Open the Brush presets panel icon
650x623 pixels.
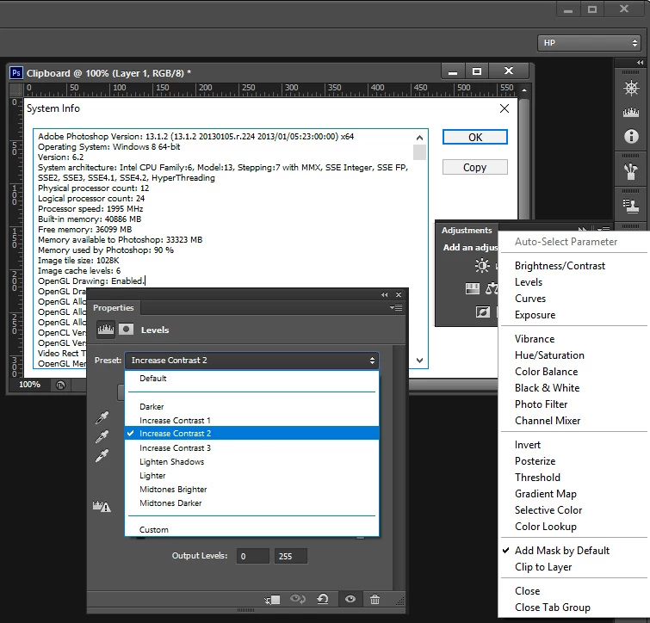click(x=631, y=171)
